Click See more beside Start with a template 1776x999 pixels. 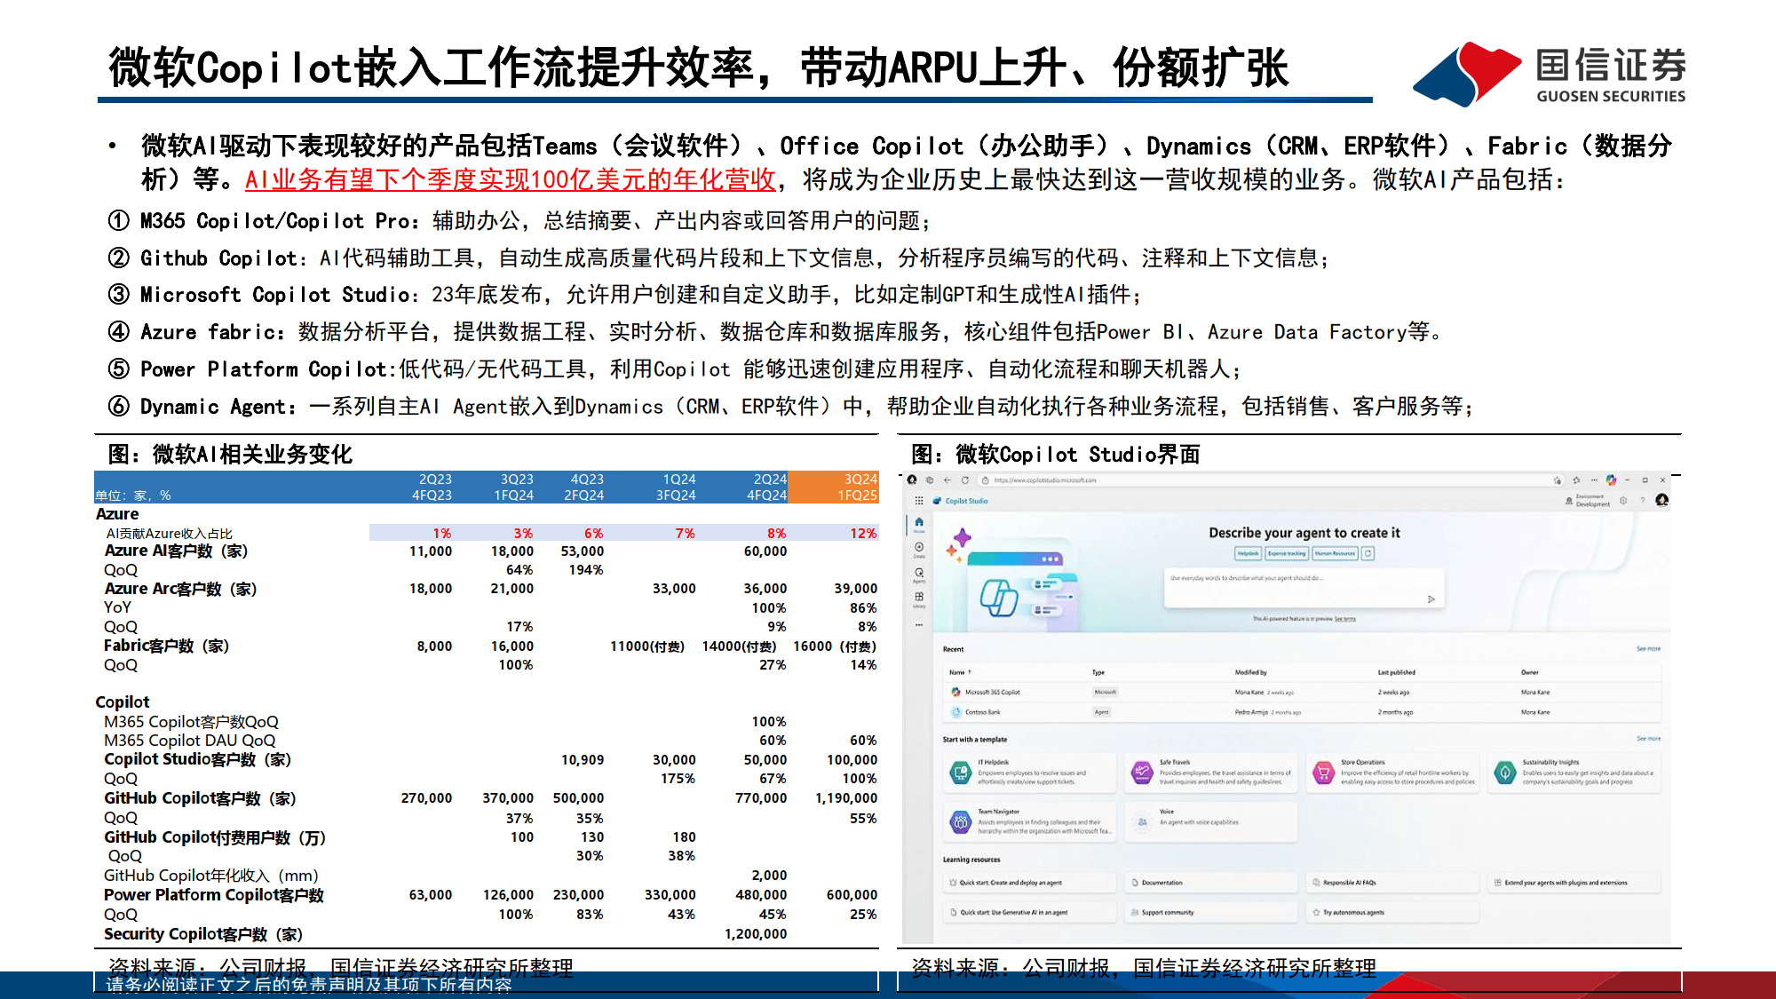[x=1648, y=739]
